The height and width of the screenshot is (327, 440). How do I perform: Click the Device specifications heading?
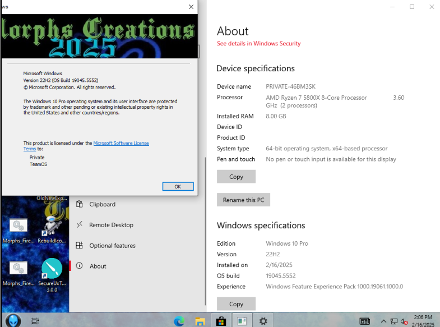click(x=256, y=68)
